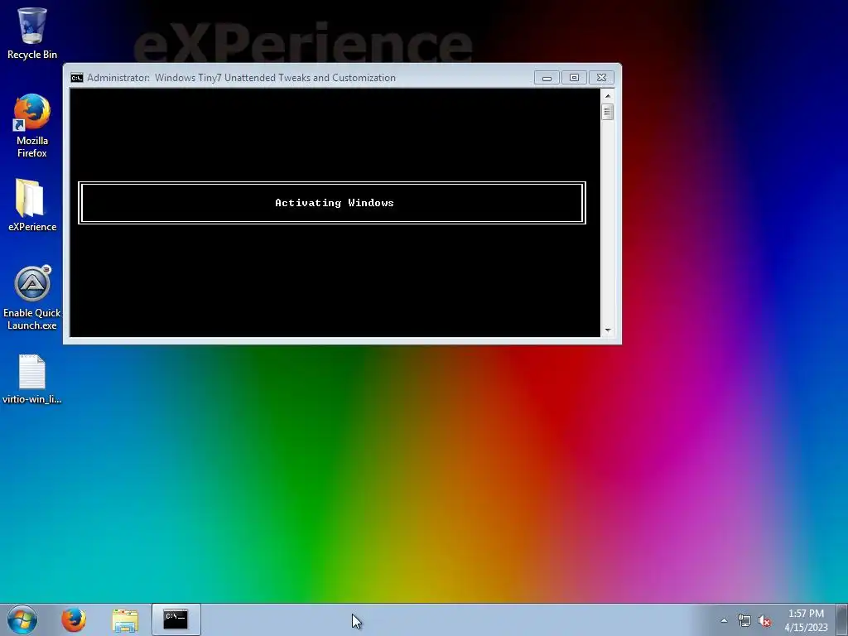Click the console scrollbar up arrow
The height and width of the screenshot is (636, 848).
click(x=607, y=96)
